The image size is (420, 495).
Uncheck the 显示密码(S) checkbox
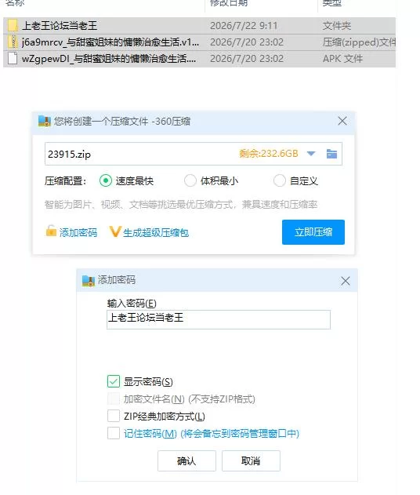tap(114, 381)
